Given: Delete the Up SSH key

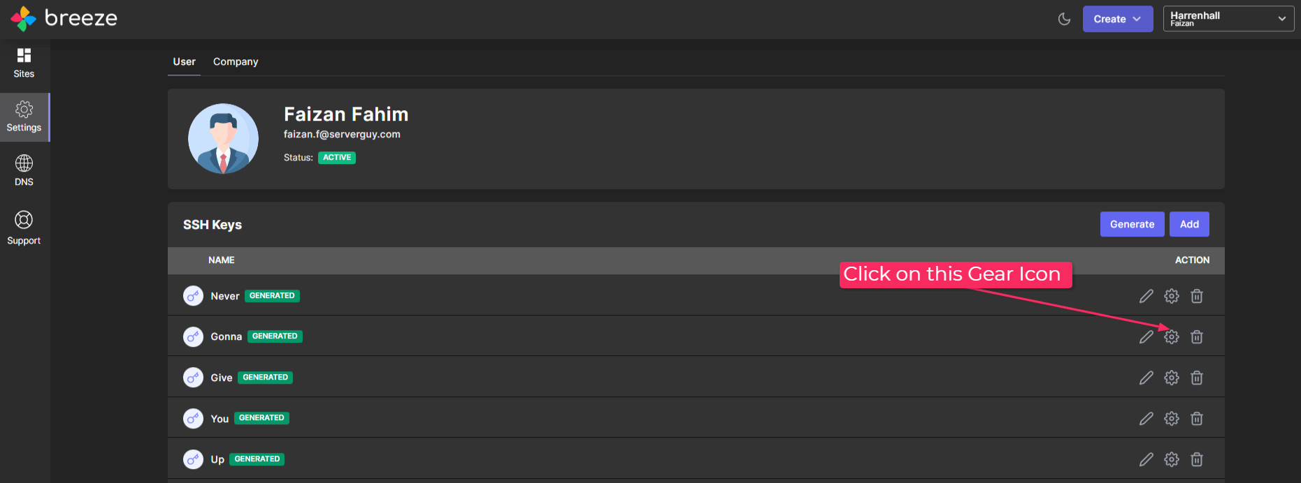Looking at the screenshot, I should (1197, 459).
